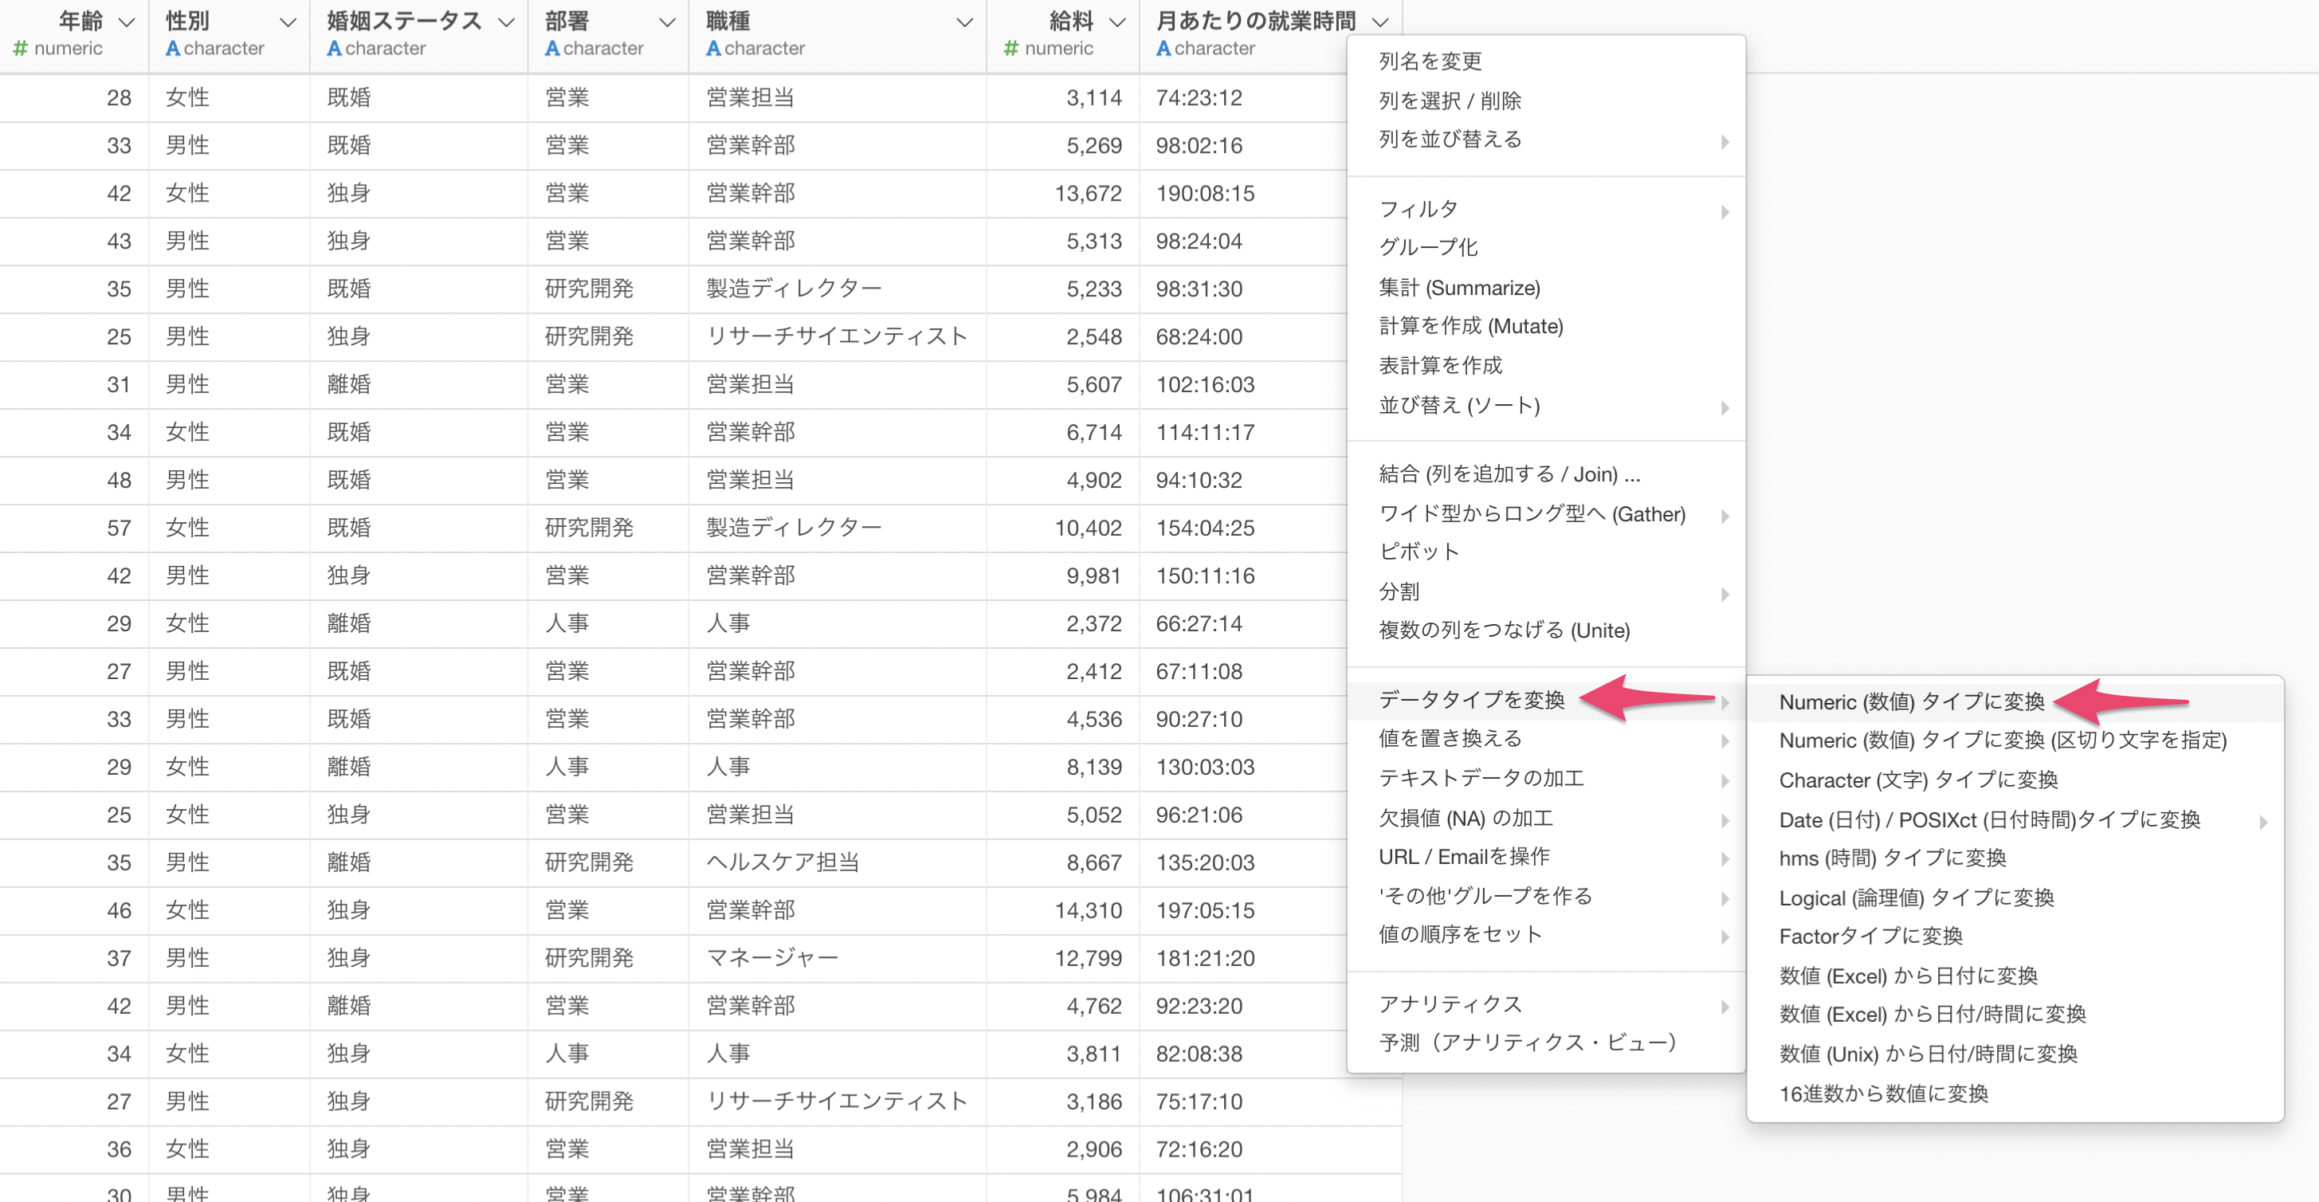Open 職種 column header dropdown arrow
2319x1202 pixels.
coord(964,22)
